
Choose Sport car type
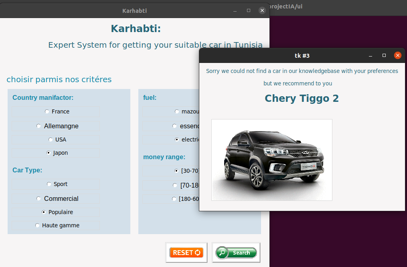(56, 184)
